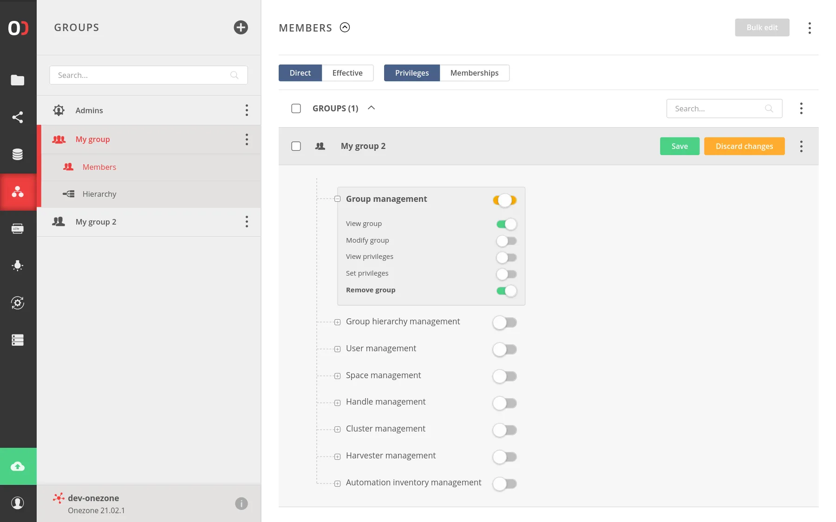Screen dimensions: 836x522
Task: Click the add group plus icon
Action: pos(241,27)
